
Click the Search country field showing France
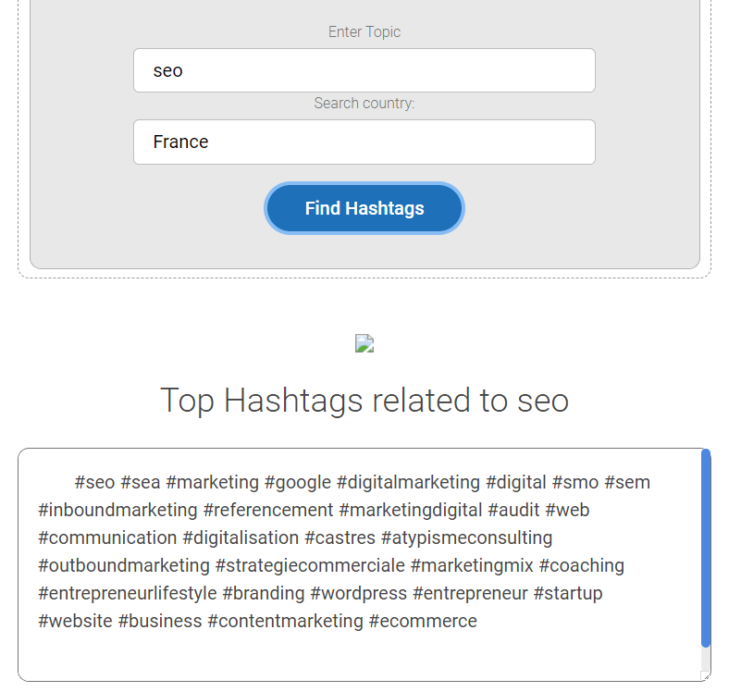click(x=364, y=142)
